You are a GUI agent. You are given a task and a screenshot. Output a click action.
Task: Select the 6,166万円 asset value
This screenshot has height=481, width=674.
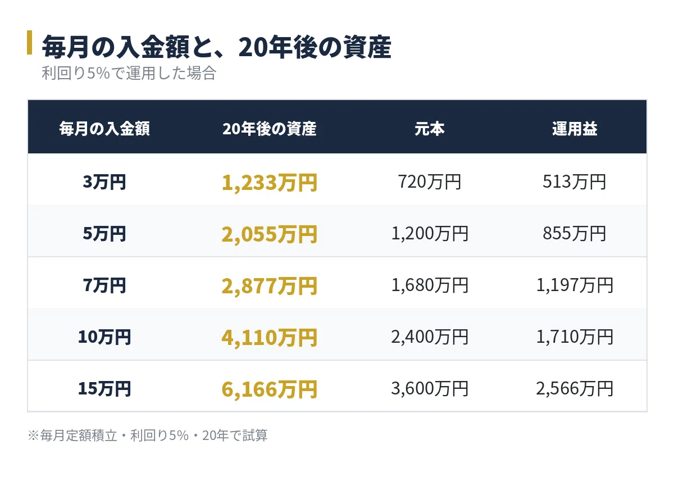(x=270, y=389)
